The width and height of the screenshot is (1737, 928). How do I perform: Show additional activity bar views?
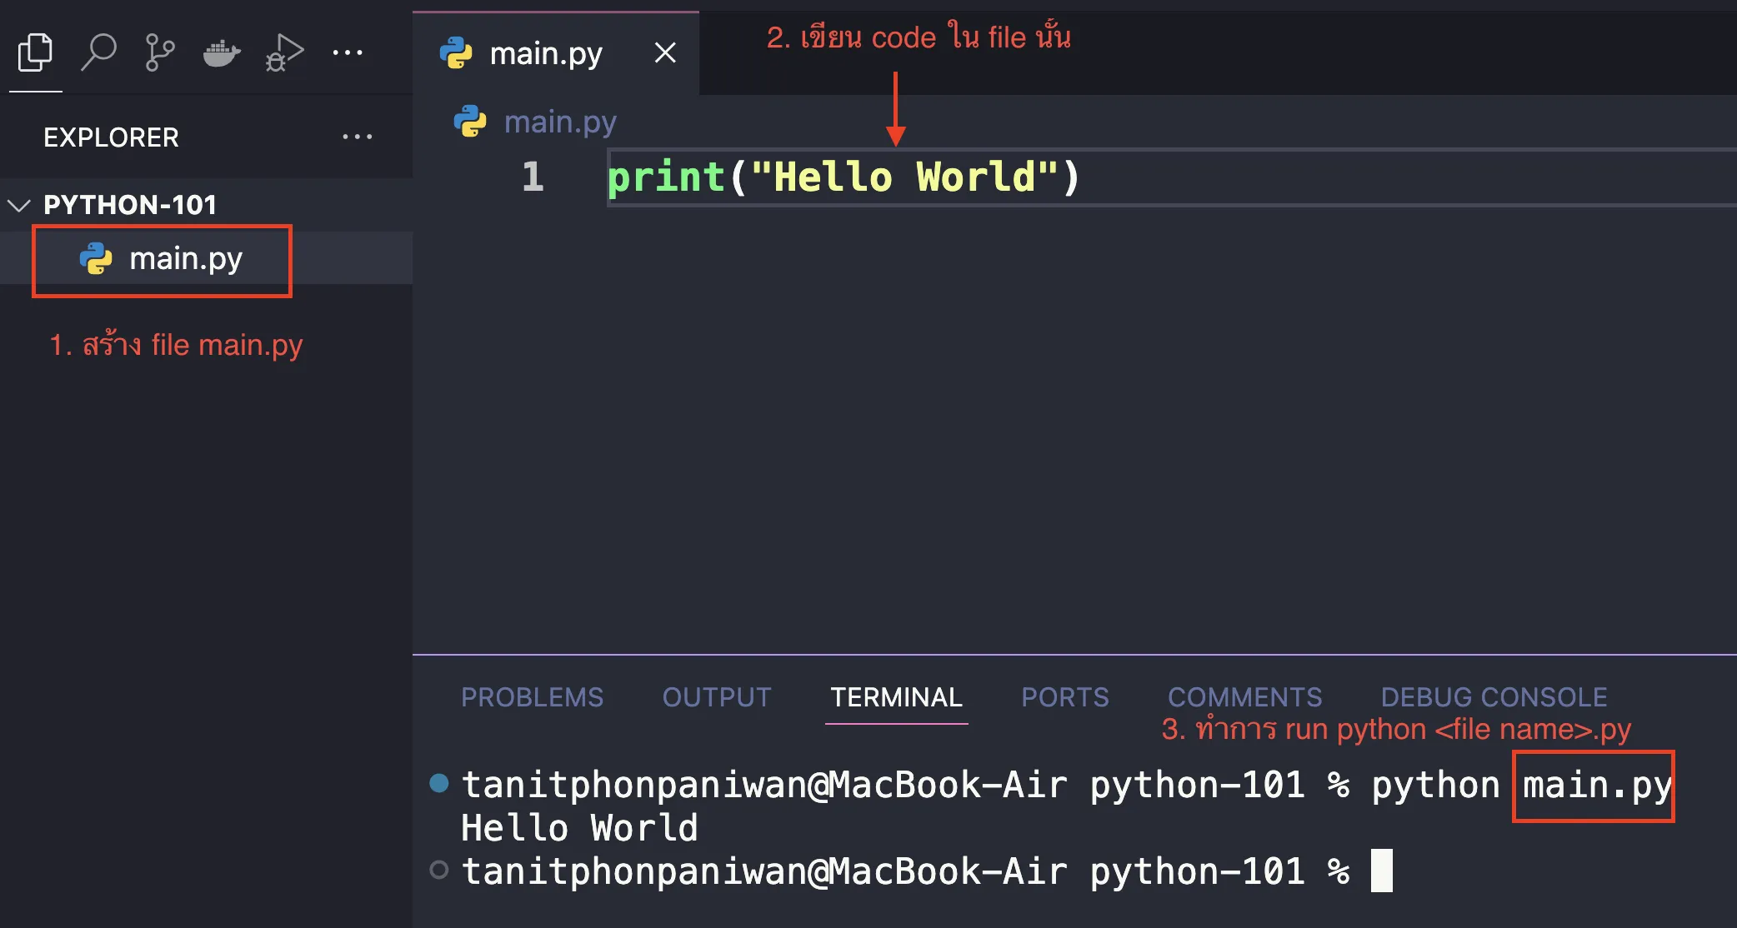click(x=348, y=52)
